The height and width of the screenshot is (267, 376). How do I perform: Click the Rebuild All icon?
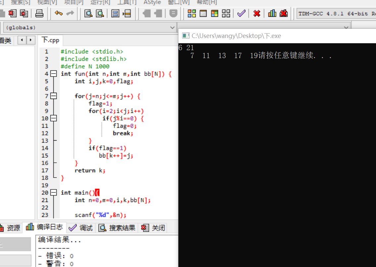point(226,14)
